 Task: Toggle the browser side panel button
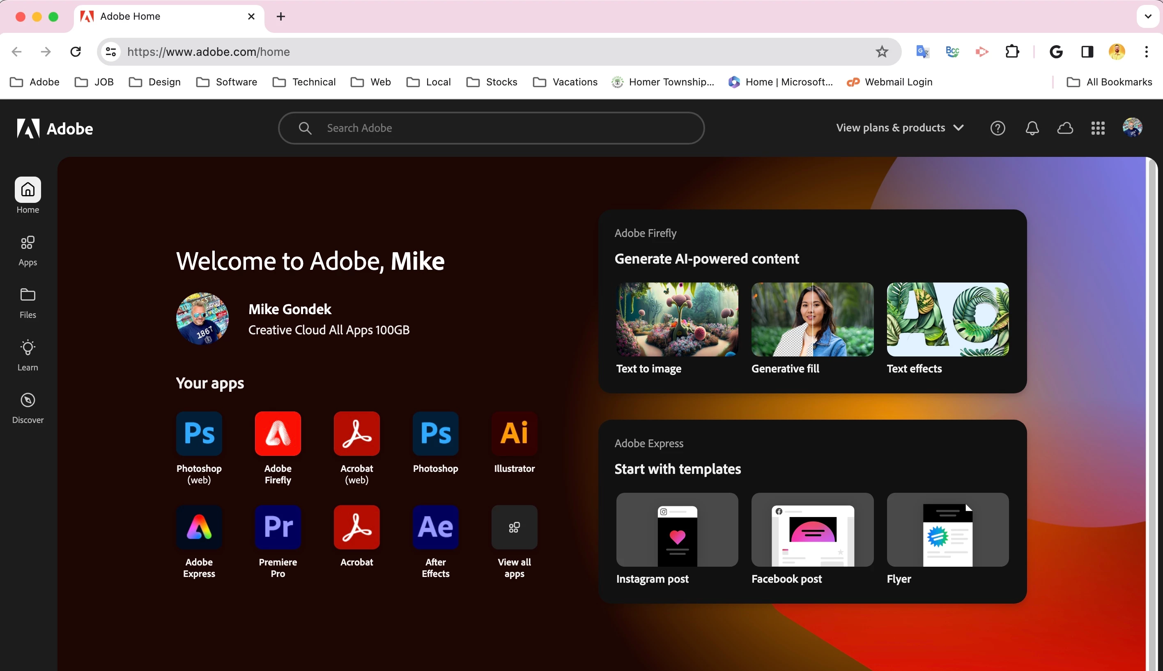tap(1087, 52)
